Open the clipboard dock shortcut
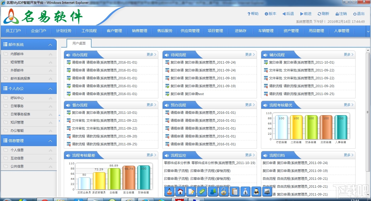The height and width of the screenshot is (201, 371). click(235, 191)
